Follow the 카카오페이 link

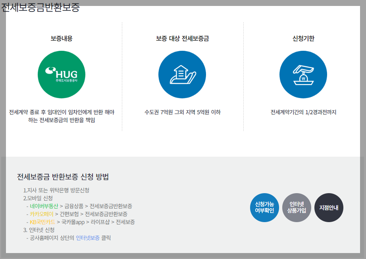(x=42, y=214)
